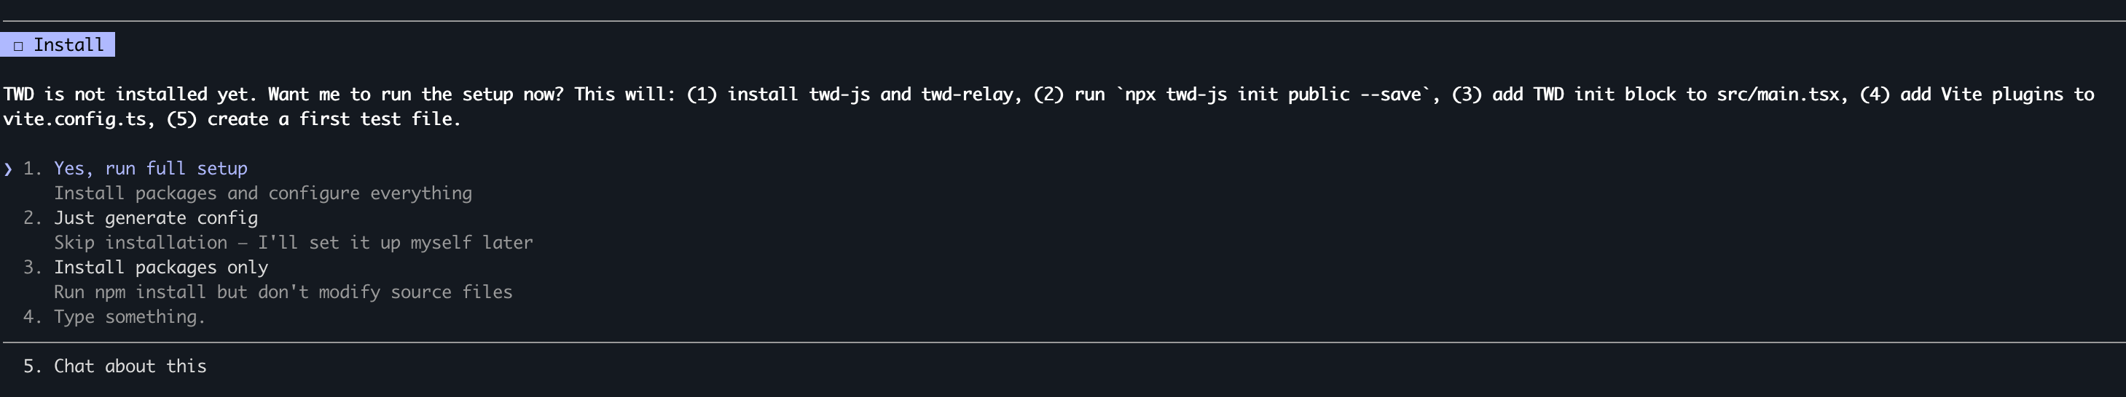Click "vite.config.ts" in the prompt text

(x=74, y=119)
